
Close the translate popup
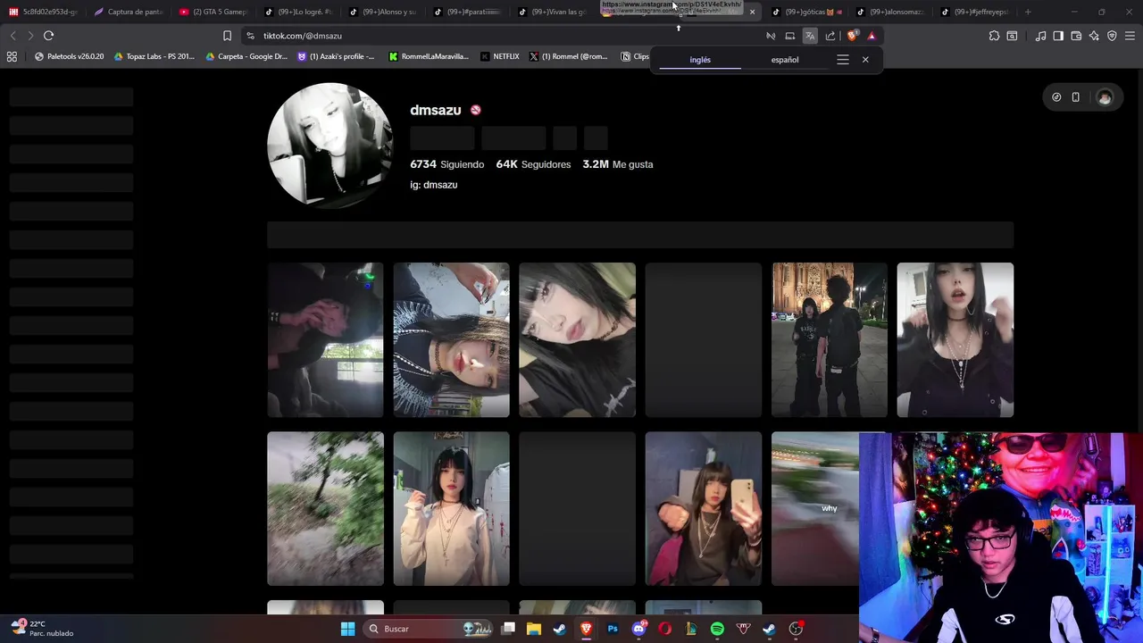pyautogui.click(x=865, y=60)
